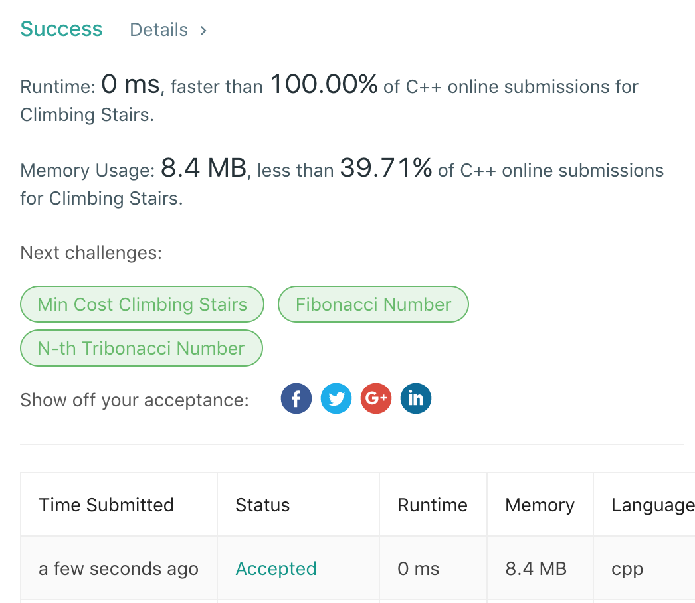Open Fibonacci Number challenge

click(x=373, y=304)
